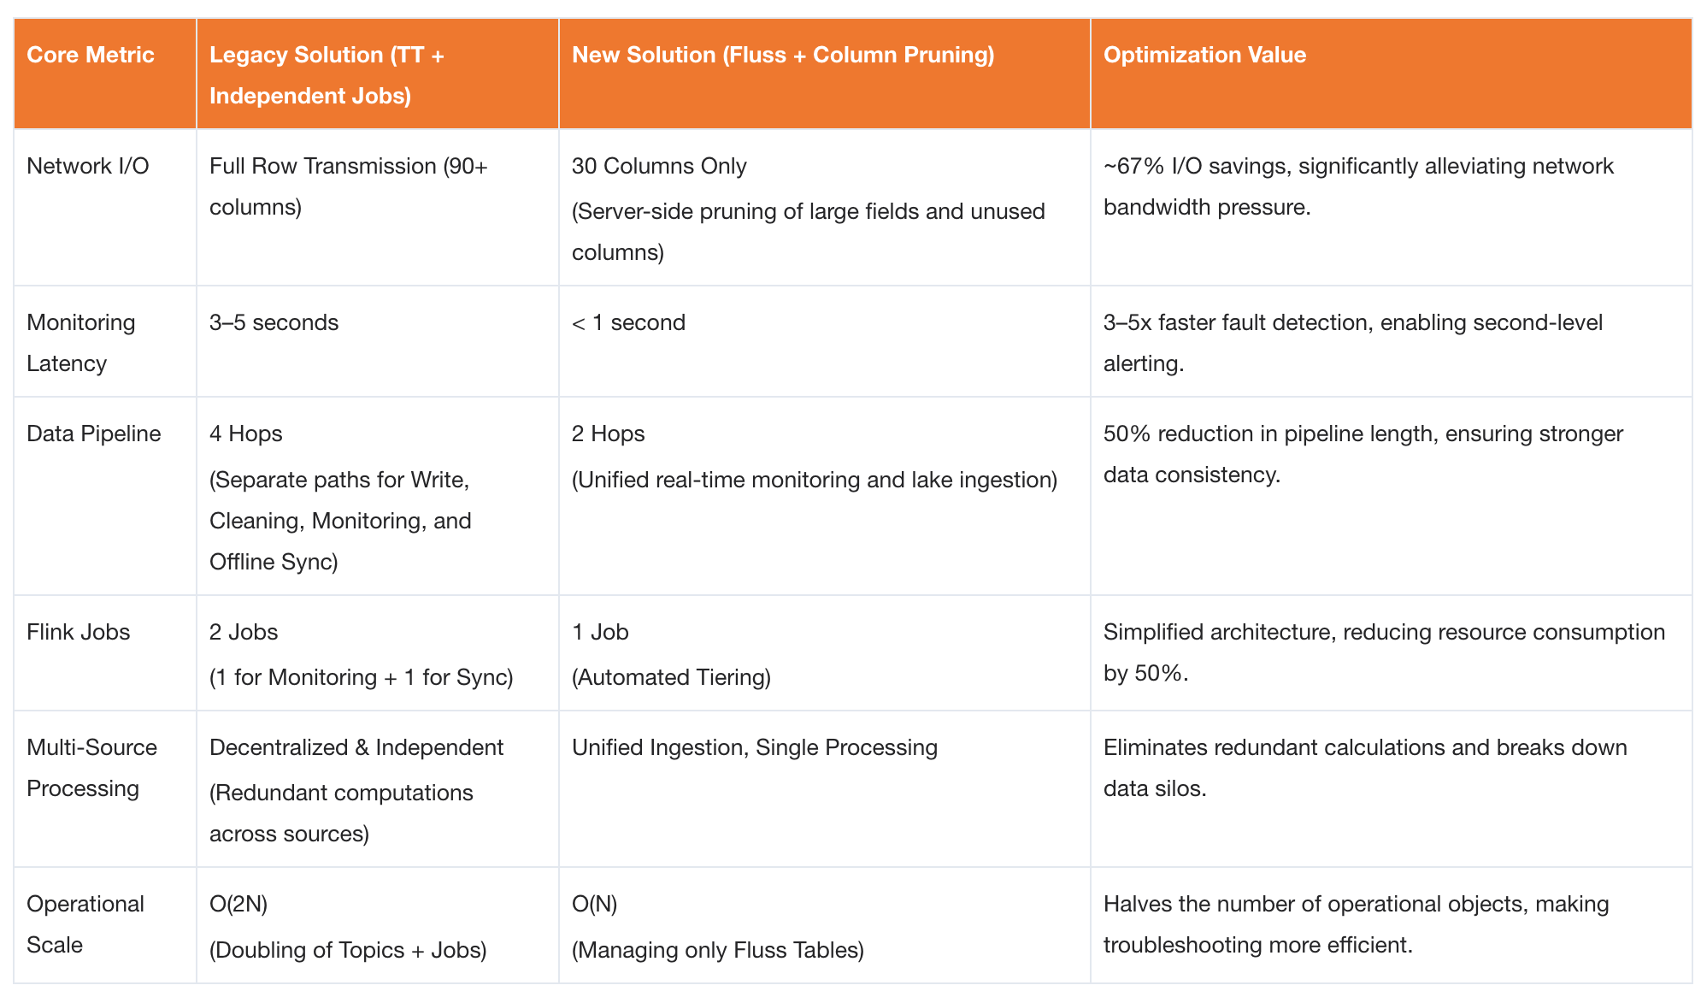Select the Data Pipeline row label
1701x997 pixels.
94,434
